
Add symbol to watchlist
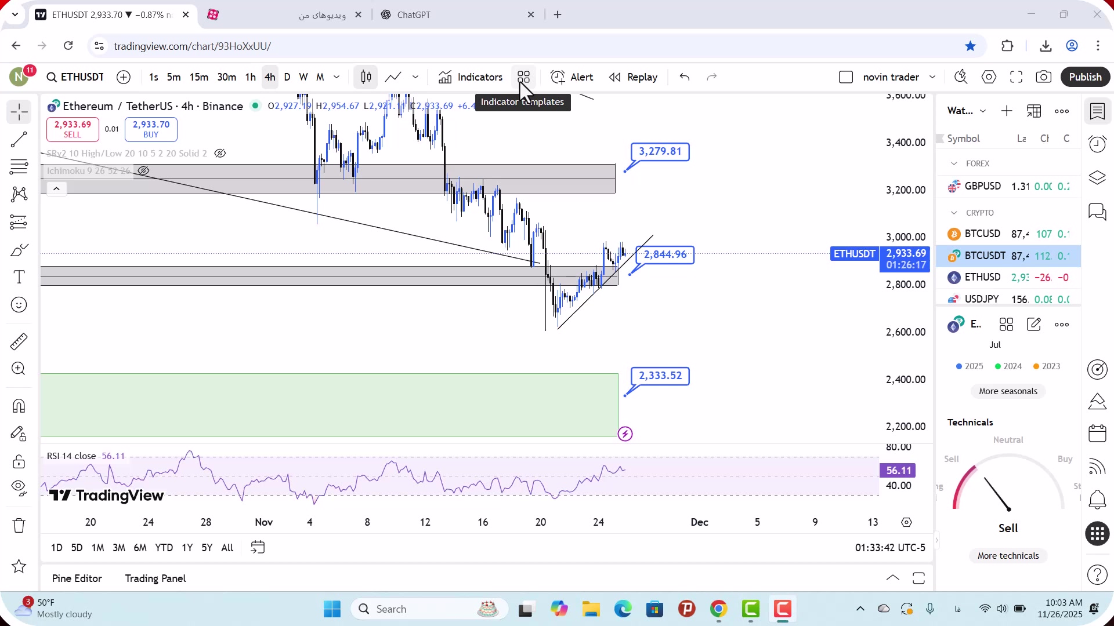point(1007,111)
